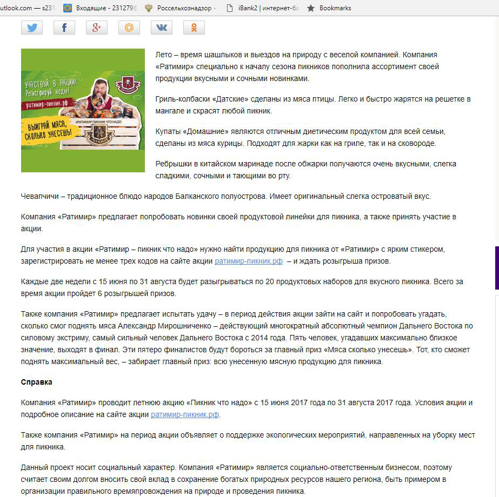Open ратимир-пикник.рф link in participation paragraph
The height and width of the screenshot is (497, 499).
[x=249, y=261]
